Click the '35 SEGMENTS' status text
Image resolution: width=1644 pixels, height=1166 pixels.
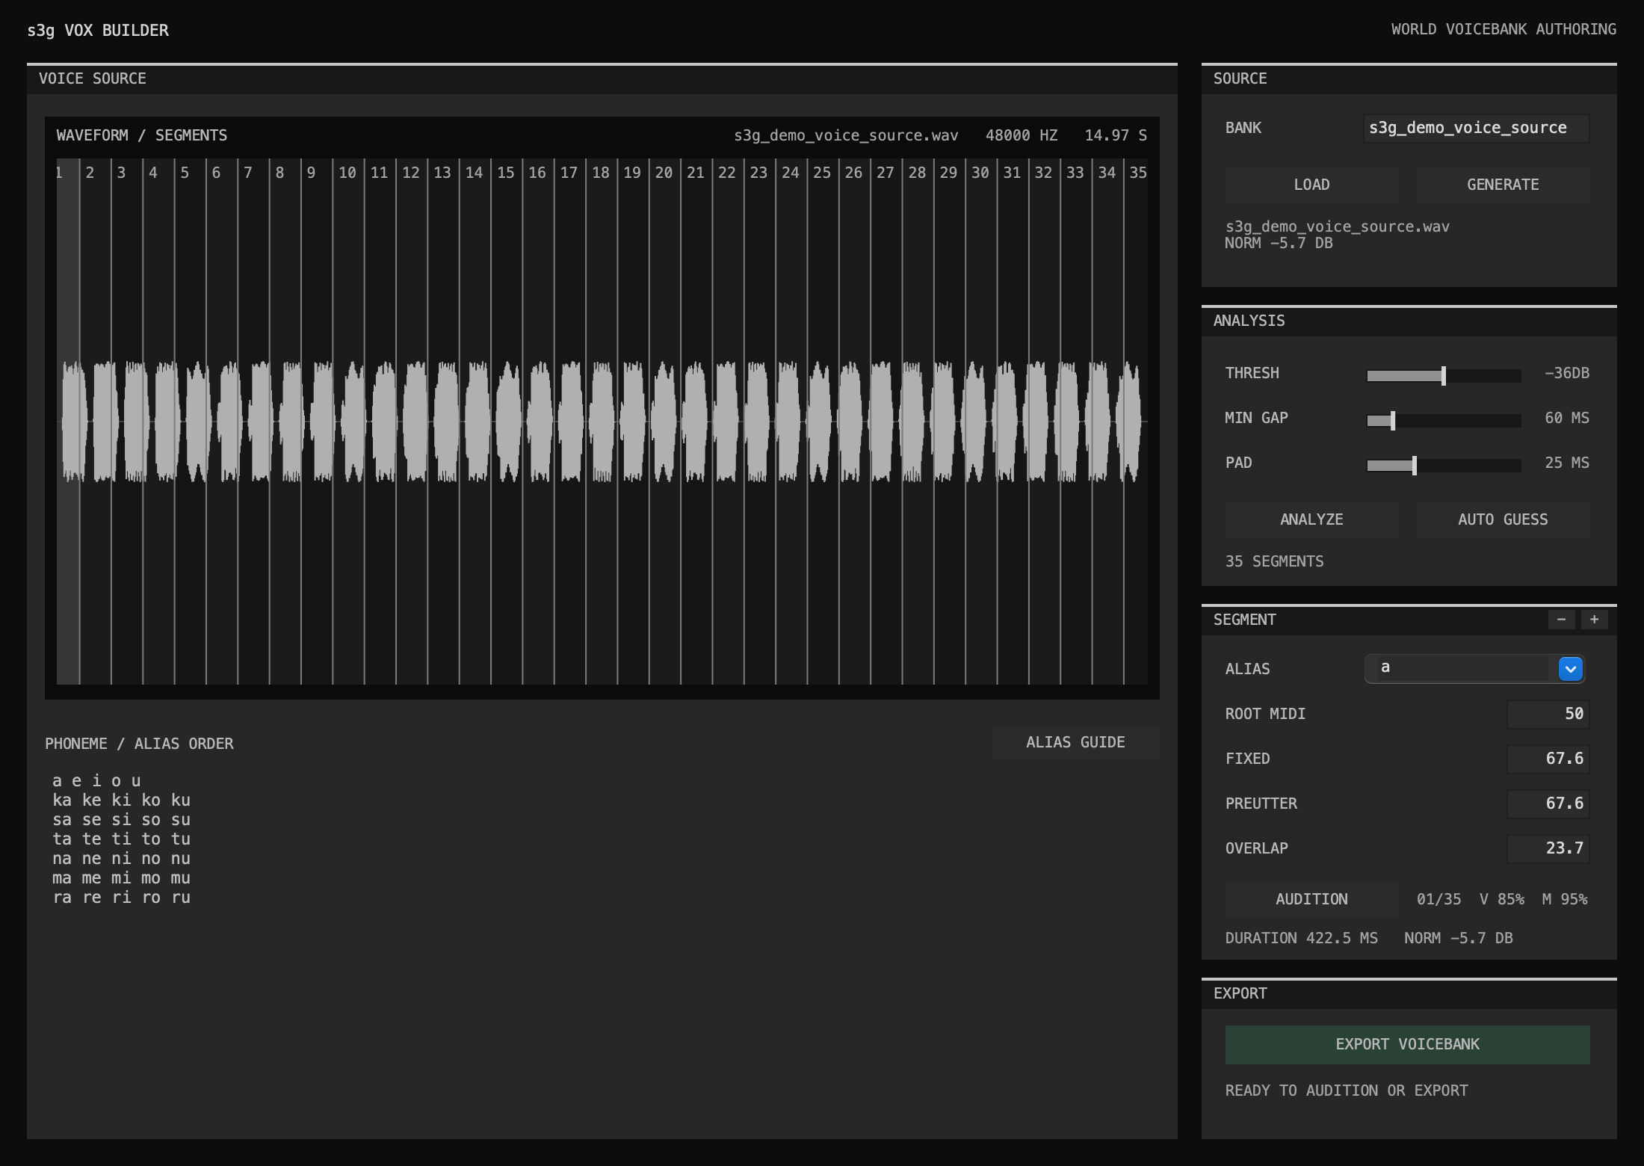1274,561
